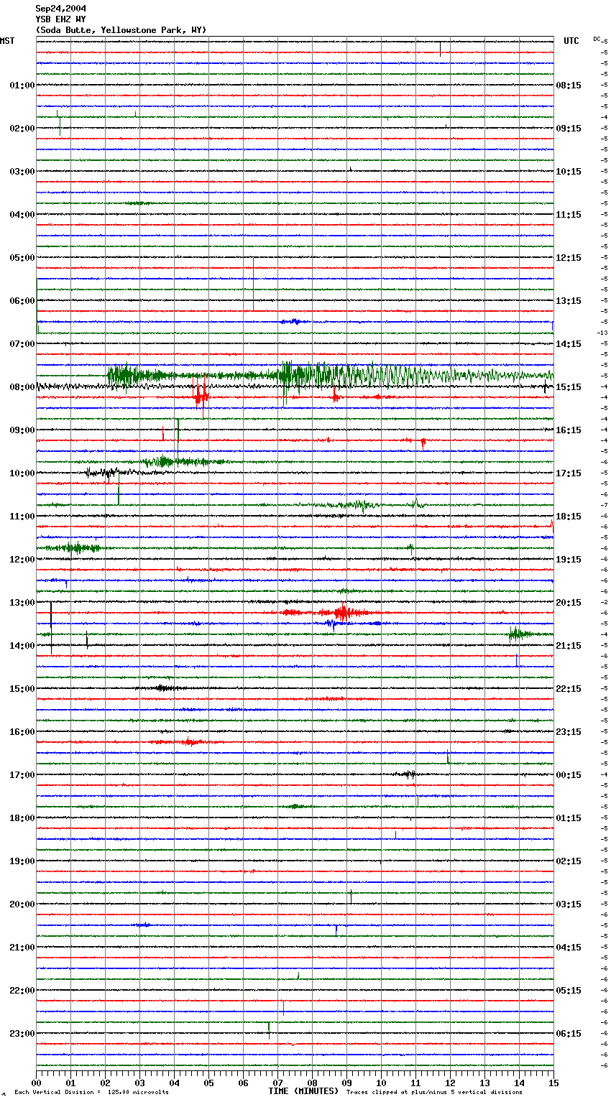Click the tall red spike near 05:00 row
Image resolution: width=611 pixels, height=1102 pixels.
point(253,284)
